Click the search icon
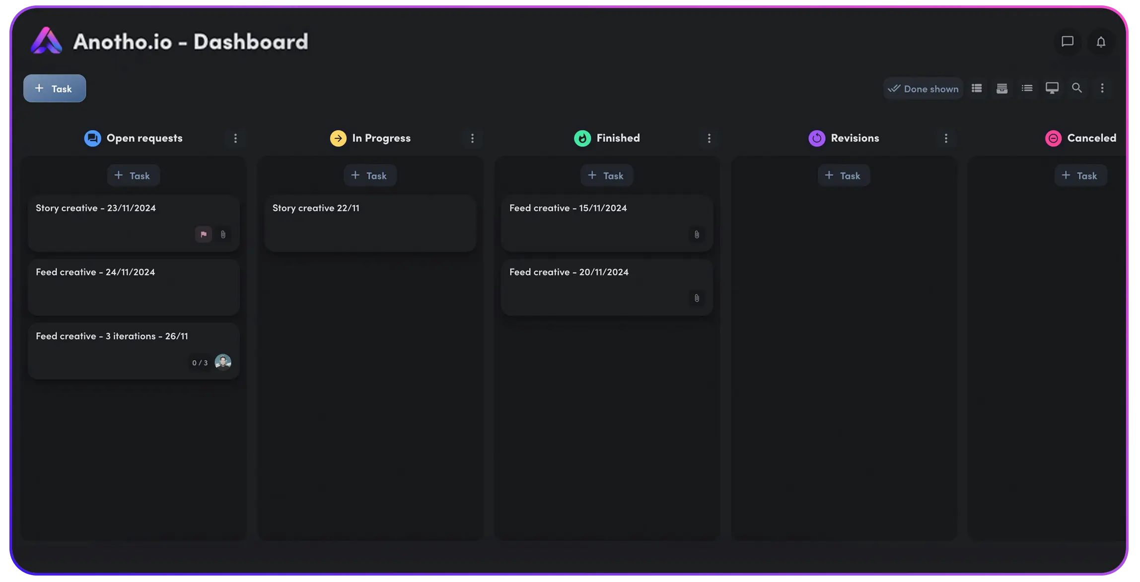The height and width of the screenshot is (582, 1140). click(1077, 88)
